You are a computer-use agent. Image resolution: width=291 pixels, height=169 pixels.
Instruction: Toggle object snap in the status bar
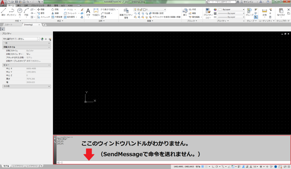click(x=222, y=166)
